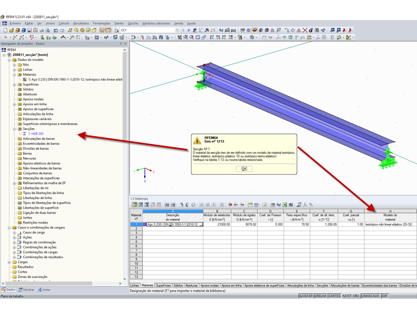
Task: Open the Cálculo menu
Action: [64, 24]
